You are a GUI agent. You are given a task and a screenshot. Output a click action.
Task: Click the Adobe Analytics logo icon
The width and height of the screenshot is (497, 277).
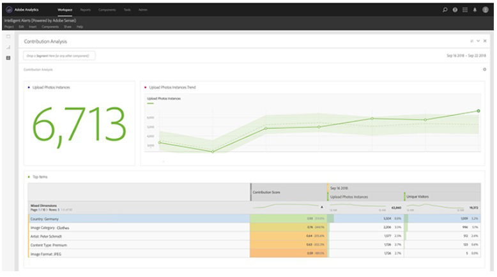pyautogui.click(x=9, y=10)
